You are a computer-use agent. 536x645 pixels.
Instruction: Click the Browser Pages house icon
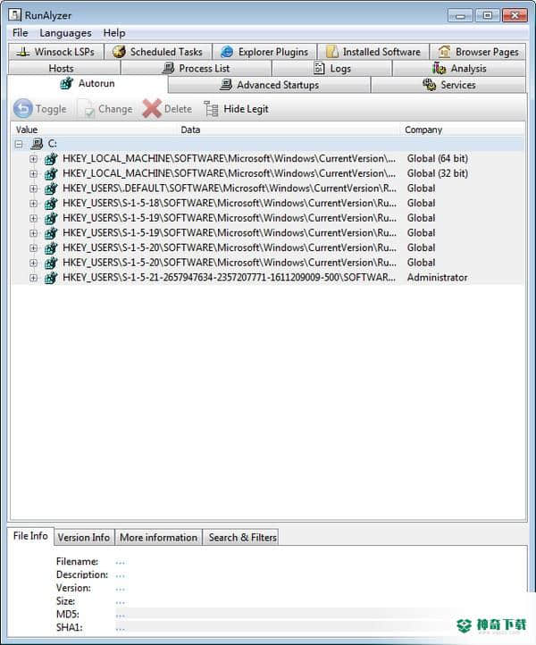click(x=444, y=52)
